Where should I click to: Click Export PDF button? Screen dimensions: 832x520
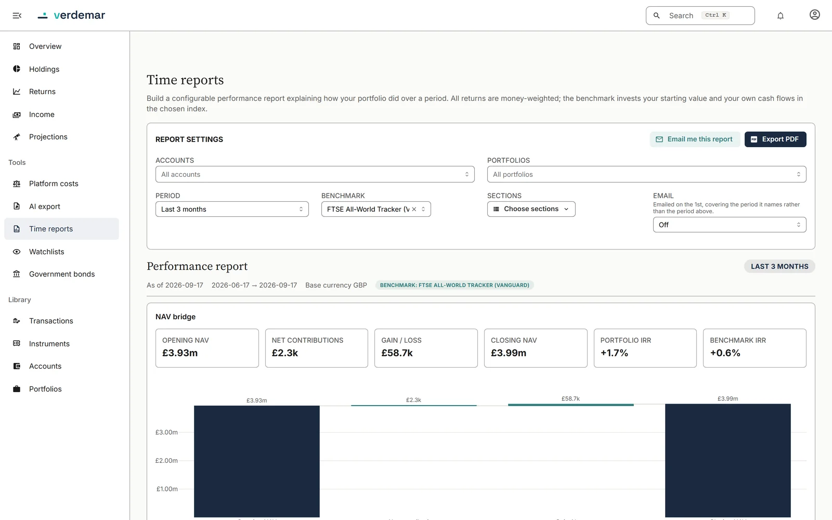pyautogui.click(x=775, y=139)
